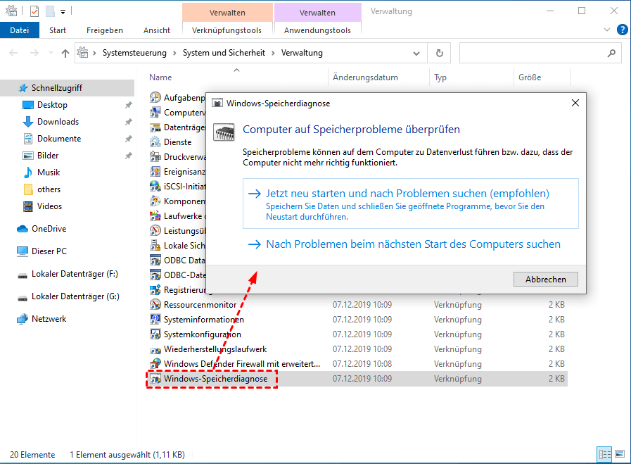Expand the ribbon with the chevron
Viewport: 631px width, 464px height.
point(607,30)
